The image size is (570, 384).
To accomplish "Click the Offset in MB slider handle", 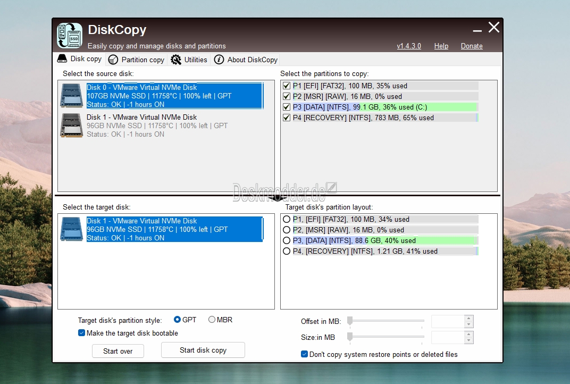I will [x=350, y=321].
